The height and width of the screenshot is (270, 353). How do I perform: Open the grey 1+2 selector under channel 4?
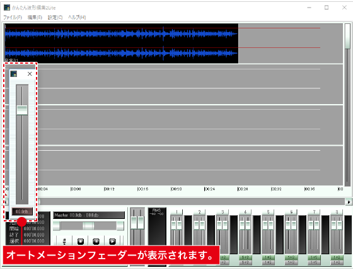coord(245,262)
